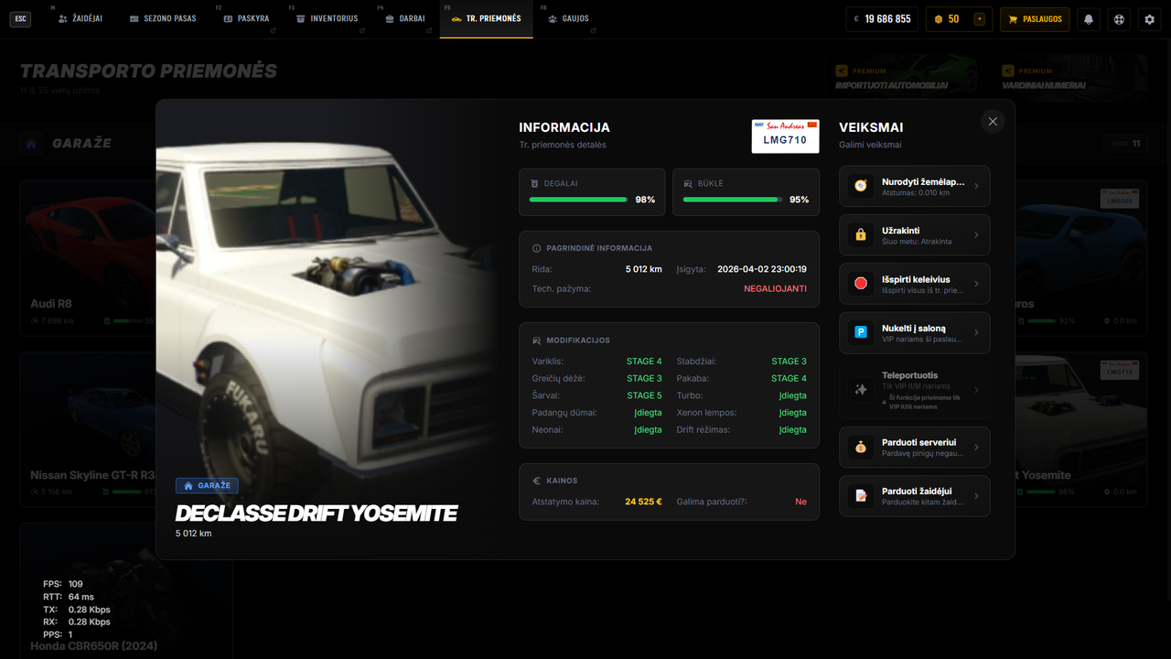Open the Darbai jobs tab

tap(404, 18)
